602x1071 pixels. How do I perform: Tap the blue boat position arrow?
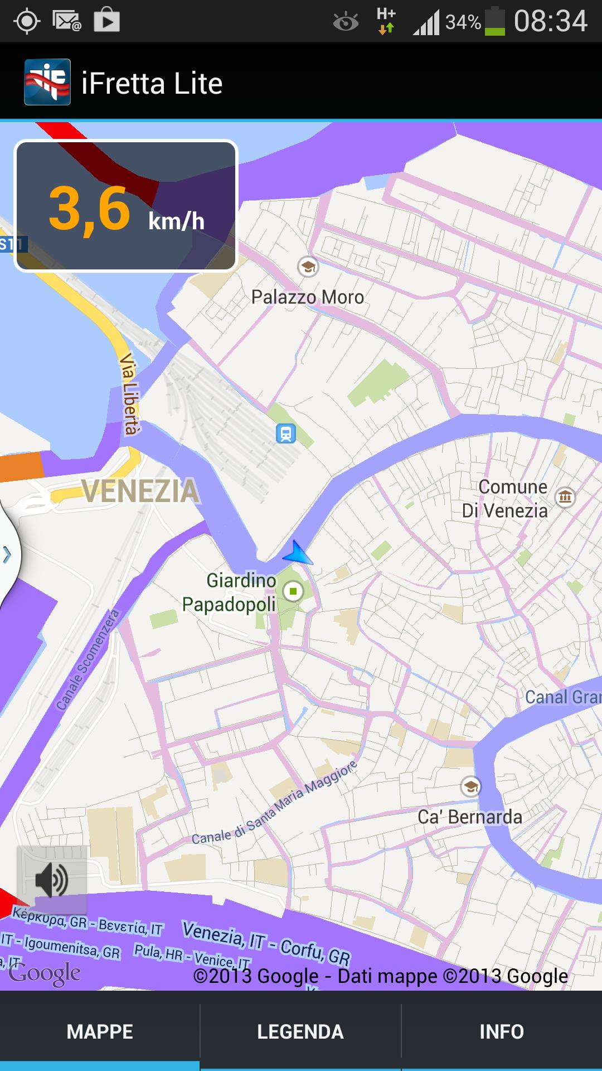point(298,553)
